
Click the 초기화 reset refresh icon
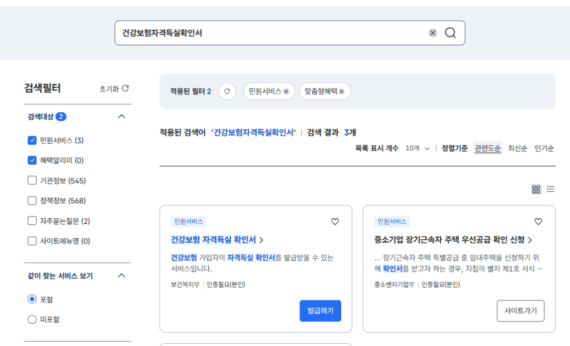coord(126,89)
